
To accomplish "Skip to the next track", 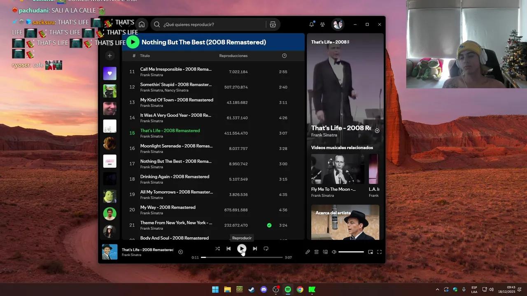I will pyautogui.click(x=255, y=248).
